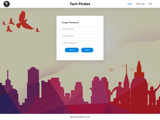The image size is (160, 120).
Task: Click the blue Back button
Action: pyautogui.click(x=87, y=50)
